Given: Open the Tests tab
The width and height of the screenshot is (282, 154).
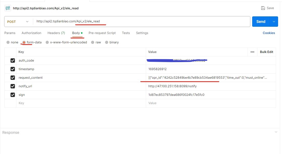Looking at the screenshot, I should 126,33.
